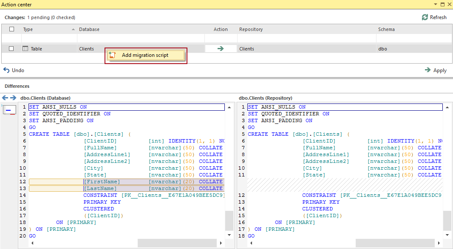The width and height of the screenshot is (453, 249).
Task: Click the Repository column header
Action: click(x=251, y=29)
